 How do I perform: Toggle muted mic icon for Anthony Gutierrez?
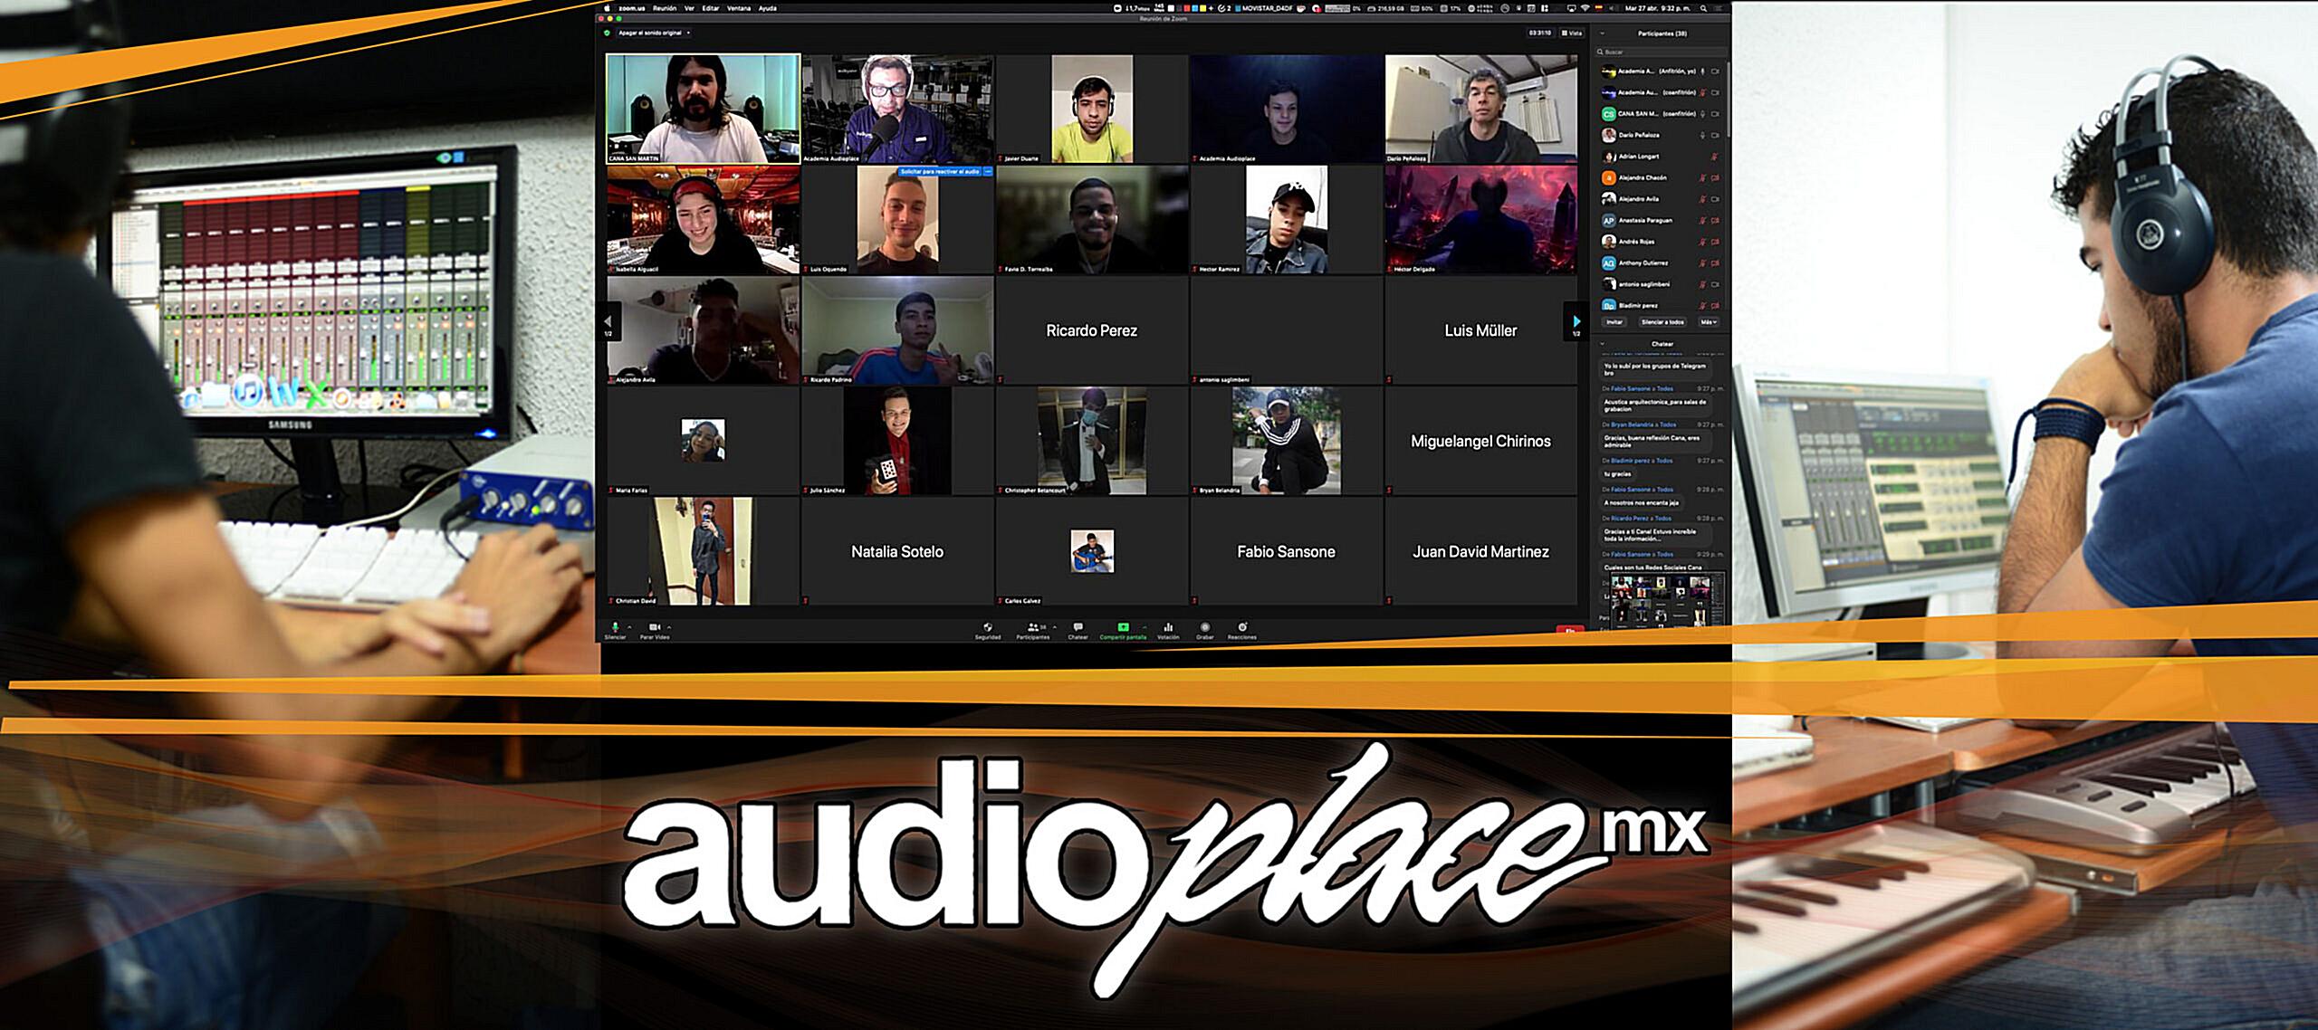point(1702,263)
